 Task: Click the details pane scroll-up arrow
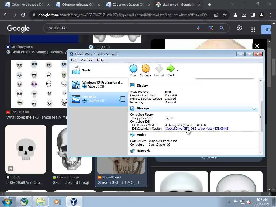click(261, 80)
